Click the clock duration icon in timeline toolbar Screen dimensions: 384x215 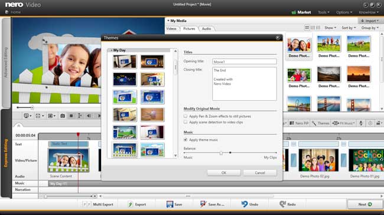tap(370, 123)
